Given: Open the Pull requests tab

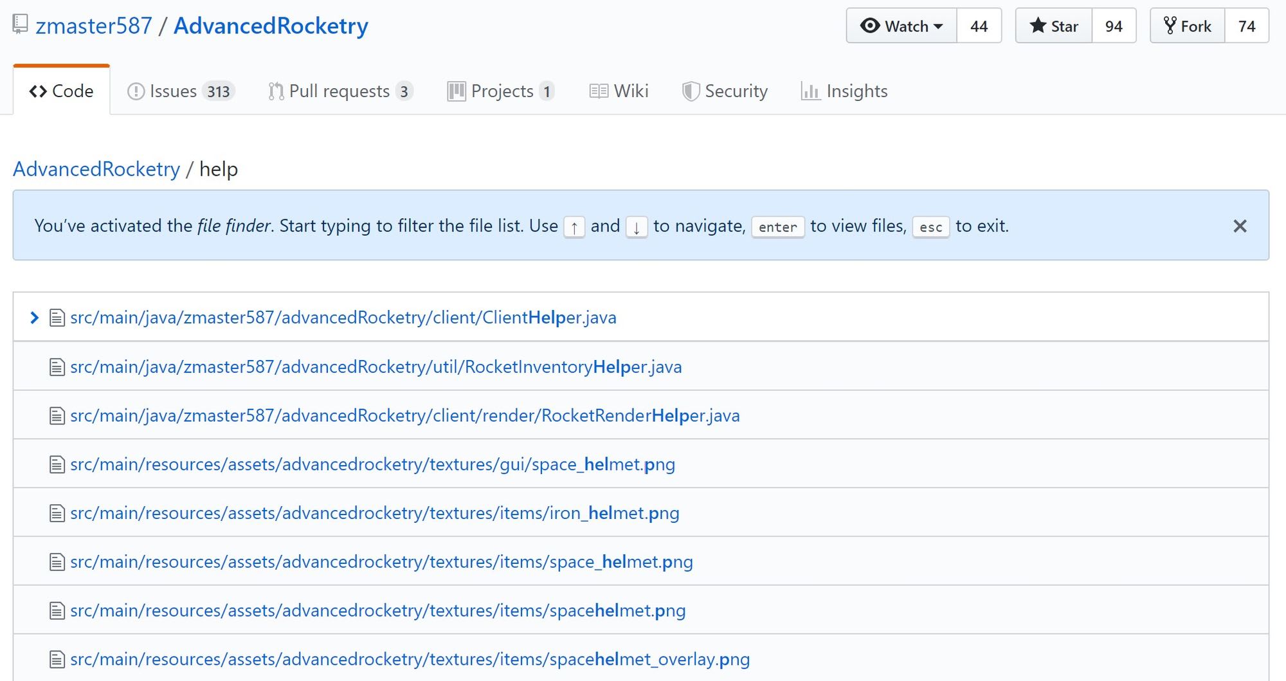Looking at the screenshot, I should (x=340, y=91).
